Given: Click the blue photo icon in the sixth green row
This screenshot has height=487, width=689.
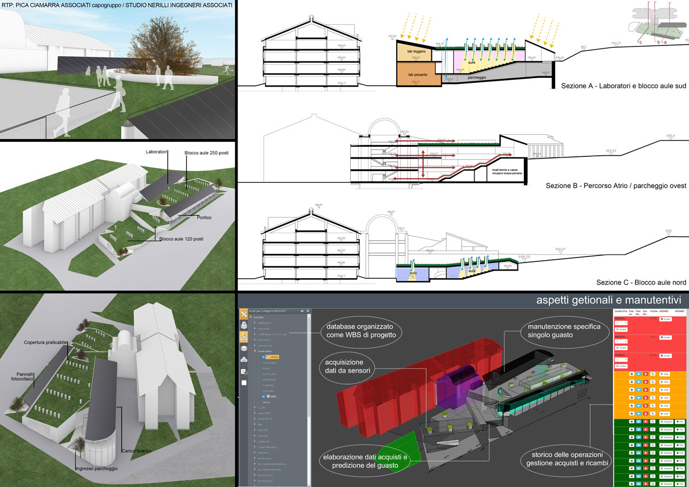Looking at the screenshot, I should tap(639, 460).
